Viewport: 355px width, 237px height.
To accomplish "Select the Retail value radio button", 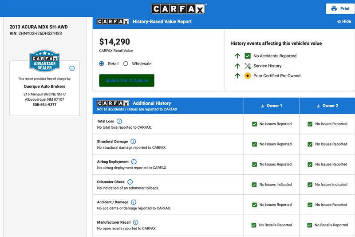I will [x=102, y=64].
